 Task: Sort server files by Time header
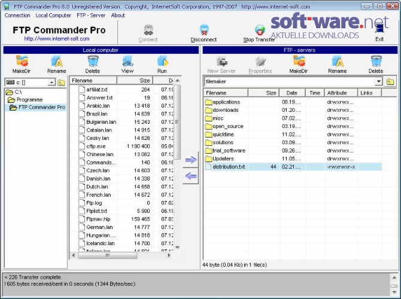point(315,93)
